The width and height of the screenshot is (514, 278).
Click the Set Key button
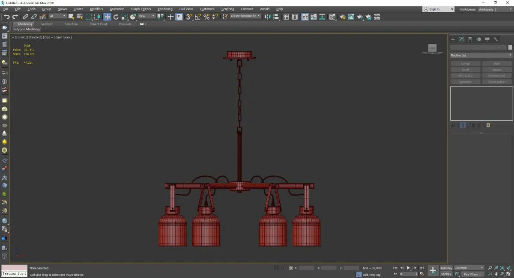[446, 274]
